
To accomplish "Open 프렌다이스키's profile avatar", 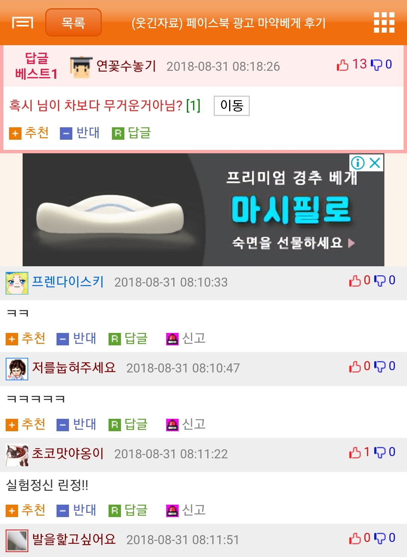I will 17,283.
